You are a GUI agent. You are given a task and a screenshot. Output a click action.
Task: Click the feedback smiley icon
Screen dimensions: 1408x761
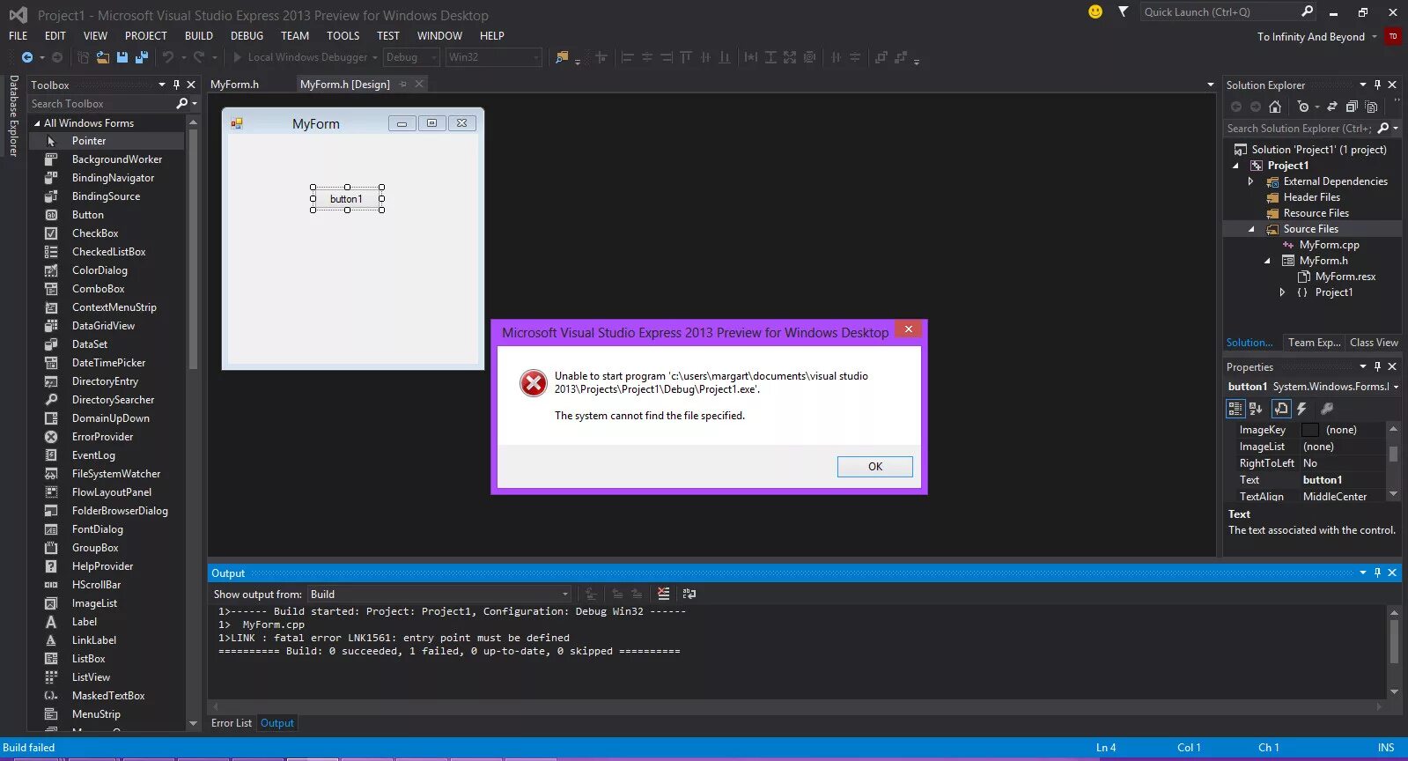coord(1095,11)
